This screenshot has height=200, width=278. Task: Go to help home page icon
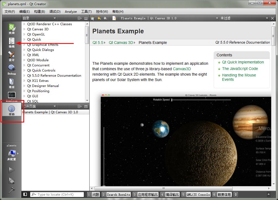(93, 18)
